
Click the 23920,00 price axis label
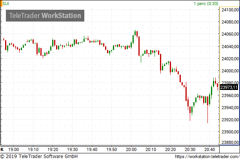[x=230, y=120]
